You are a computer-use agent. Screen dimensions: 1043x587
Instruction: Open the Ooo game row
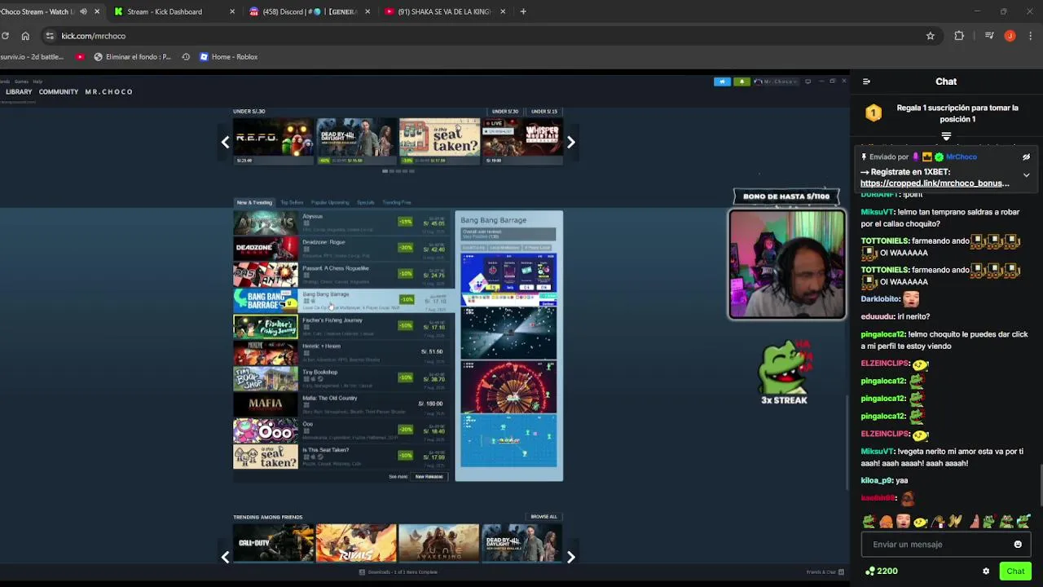pyautogui.click(x=341, y=430)
